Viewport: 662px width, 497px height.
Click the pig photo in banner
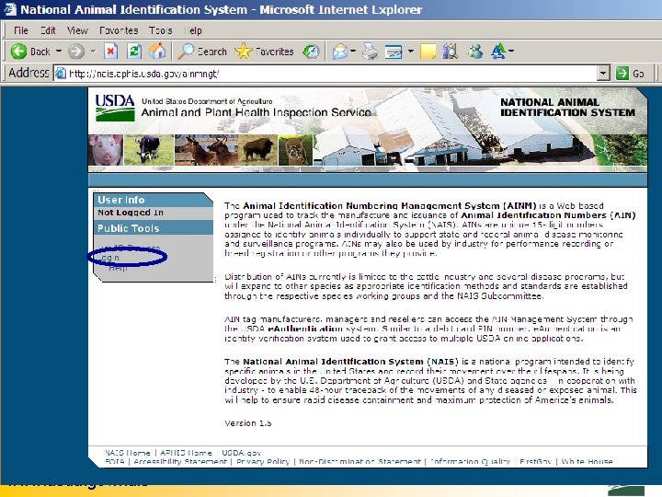pos(106,150)
